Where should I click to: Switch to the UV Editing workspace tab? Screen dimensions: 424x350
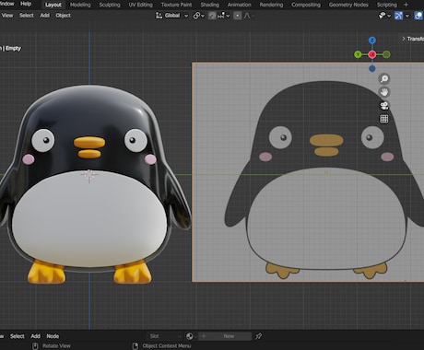tap(140, 5)
